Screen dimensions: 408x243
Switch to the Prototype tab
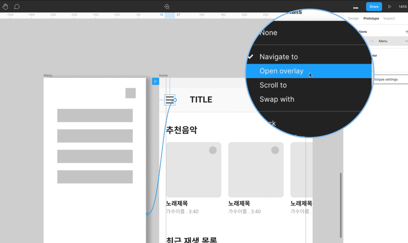pos(371,18)
